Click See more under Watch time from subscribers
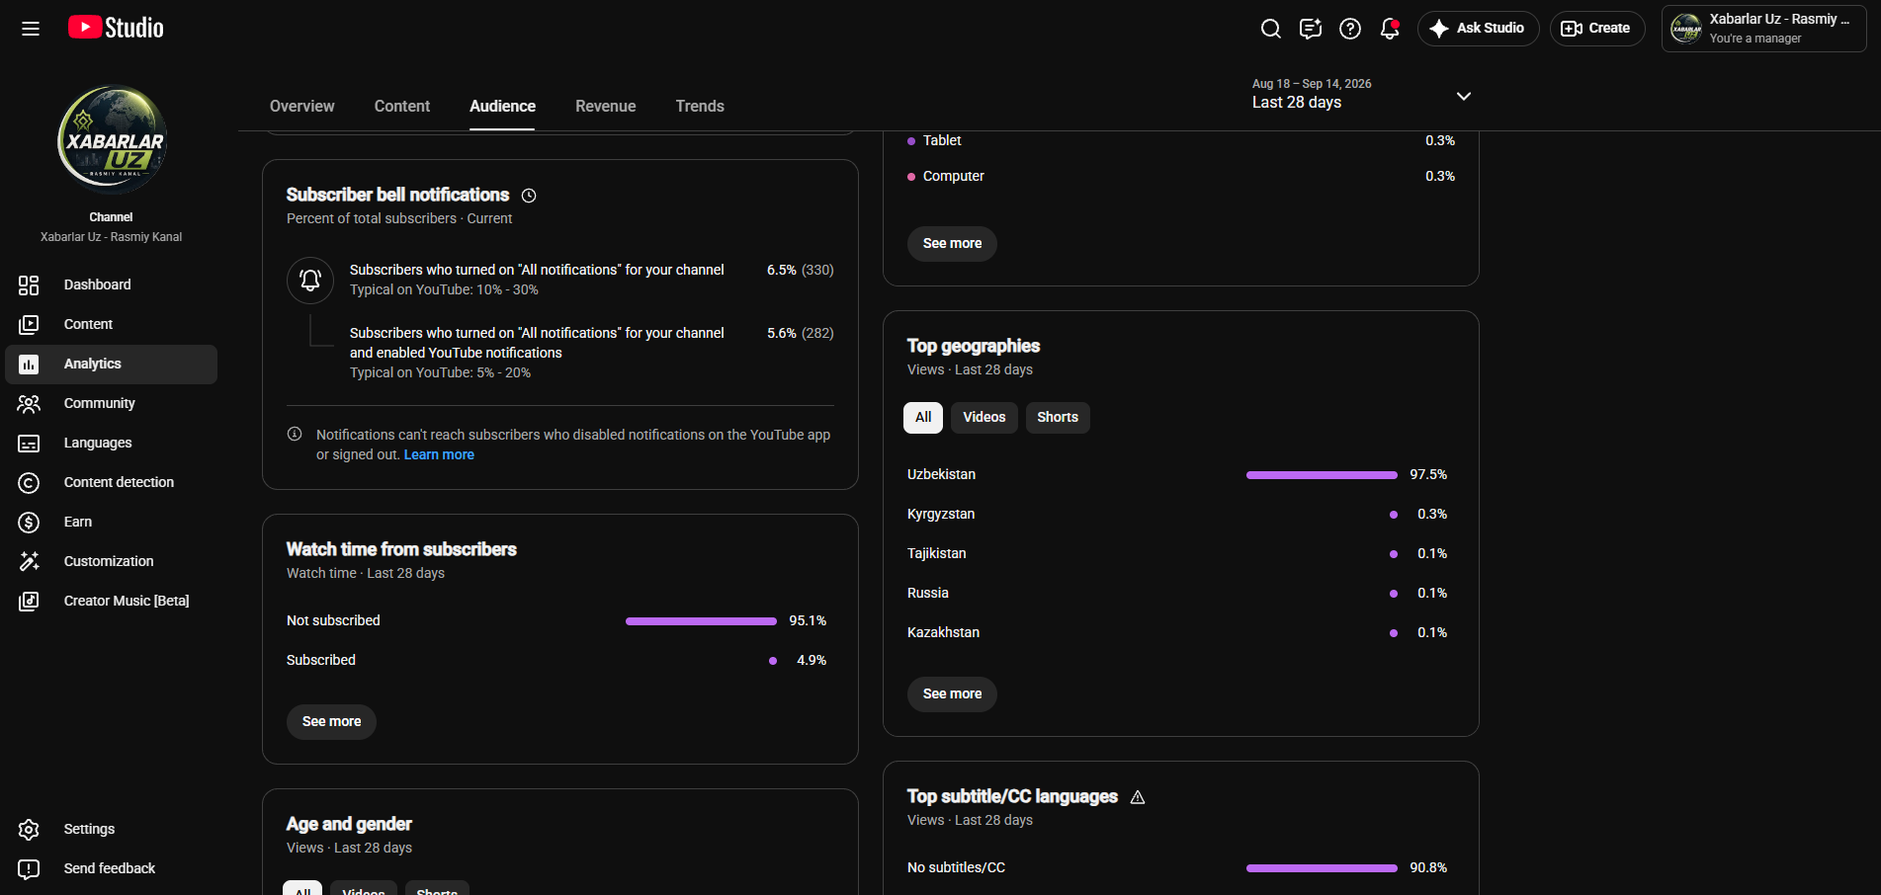Image resolution: width=1881 pixels, height=895 pixels. pos(332,722)
